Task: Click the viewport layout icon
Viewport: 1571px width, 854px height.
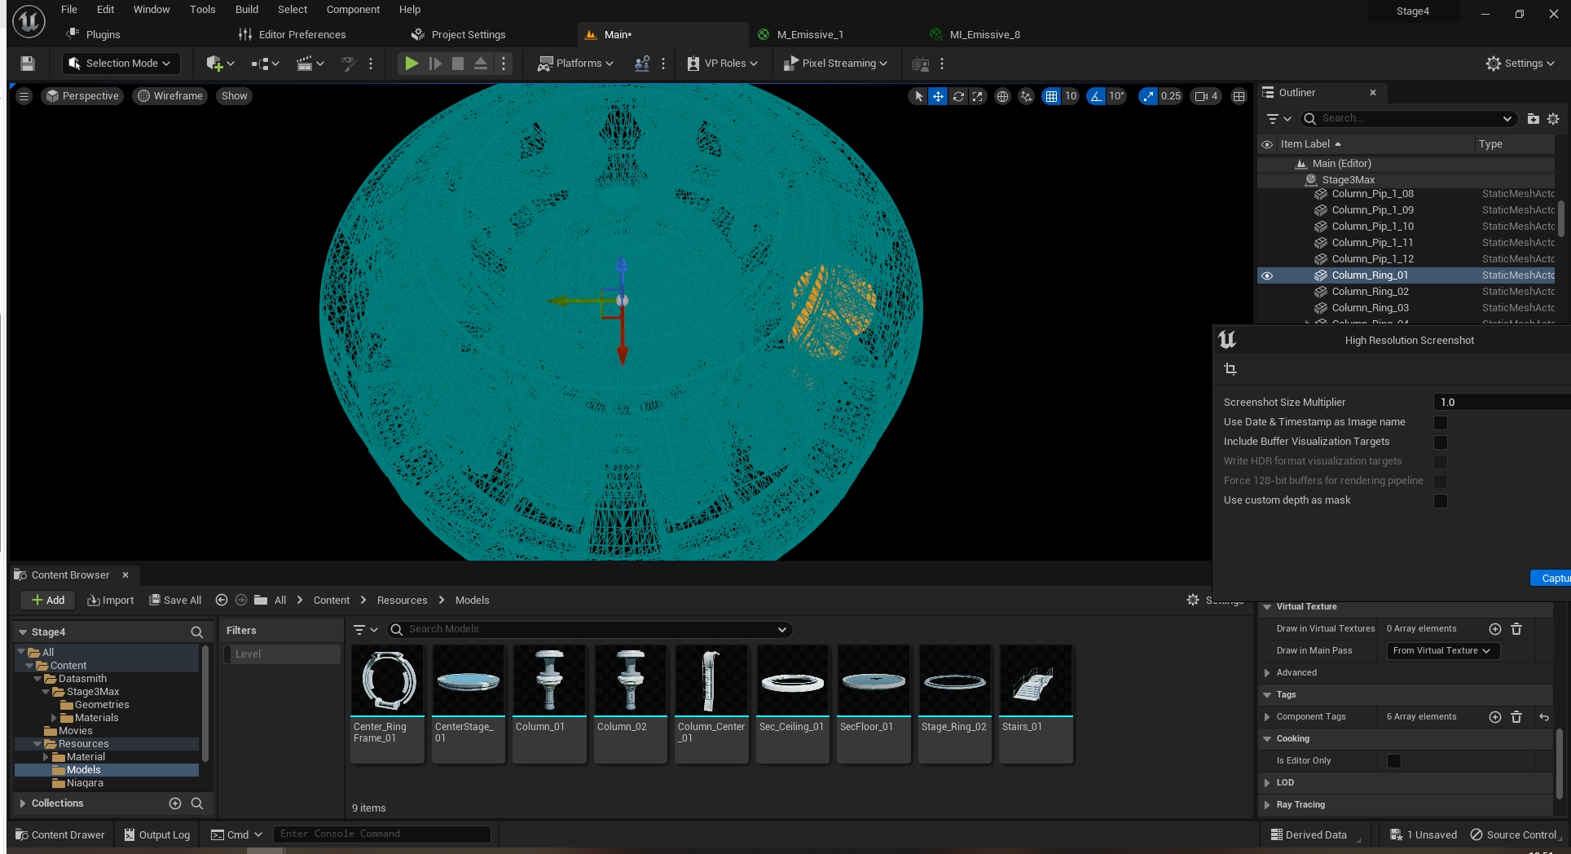Action: pyautogui.click(x=1239, y=96)
